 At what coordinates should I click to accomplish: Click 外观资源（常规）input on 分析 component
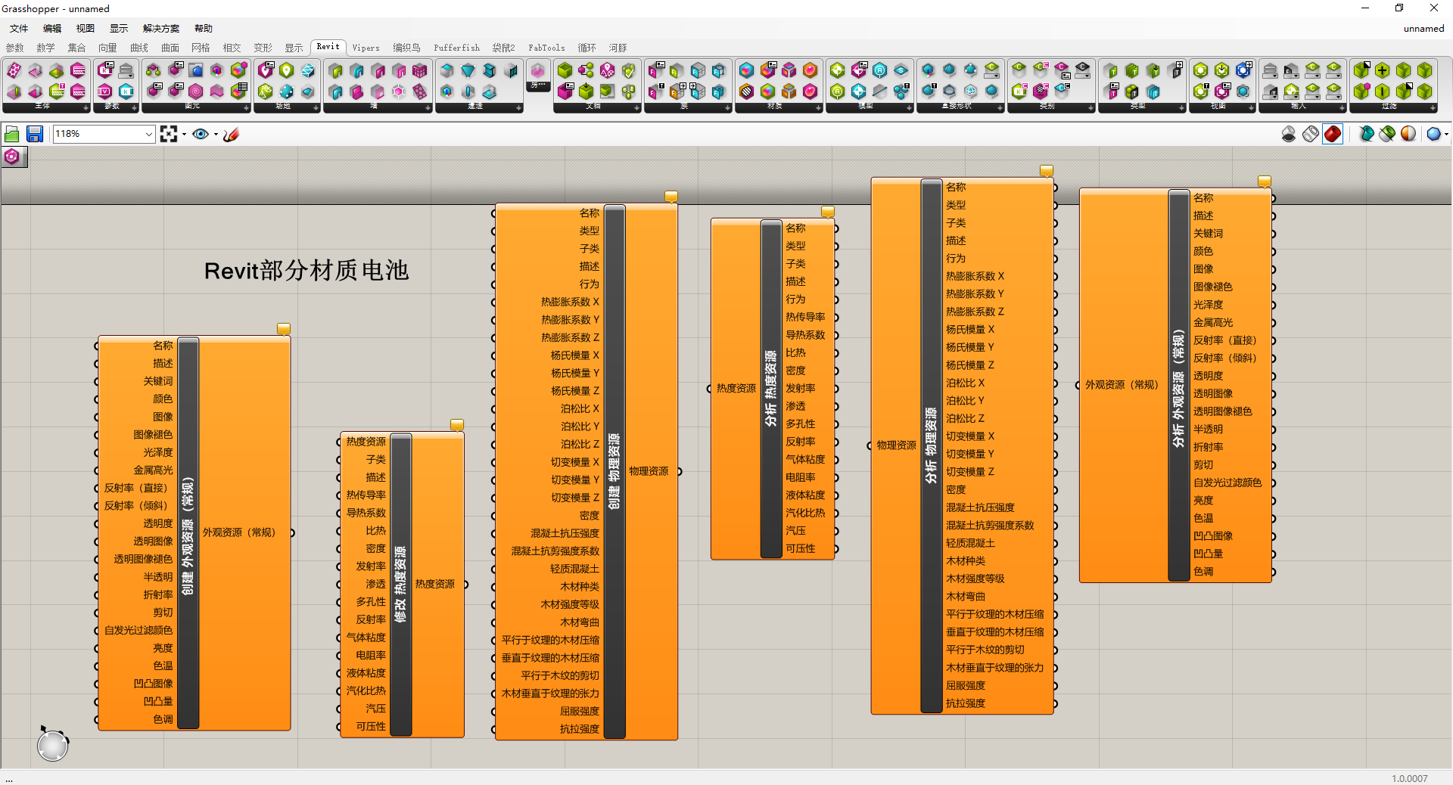click(x=1122, y=385)
